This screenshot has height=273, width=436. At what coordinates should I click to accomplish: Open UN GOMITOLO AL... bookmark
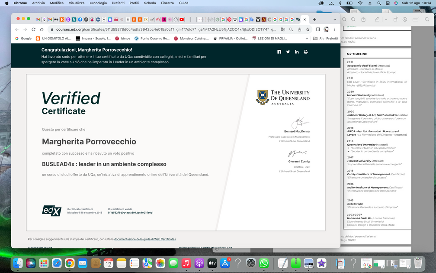pos(54,39)
